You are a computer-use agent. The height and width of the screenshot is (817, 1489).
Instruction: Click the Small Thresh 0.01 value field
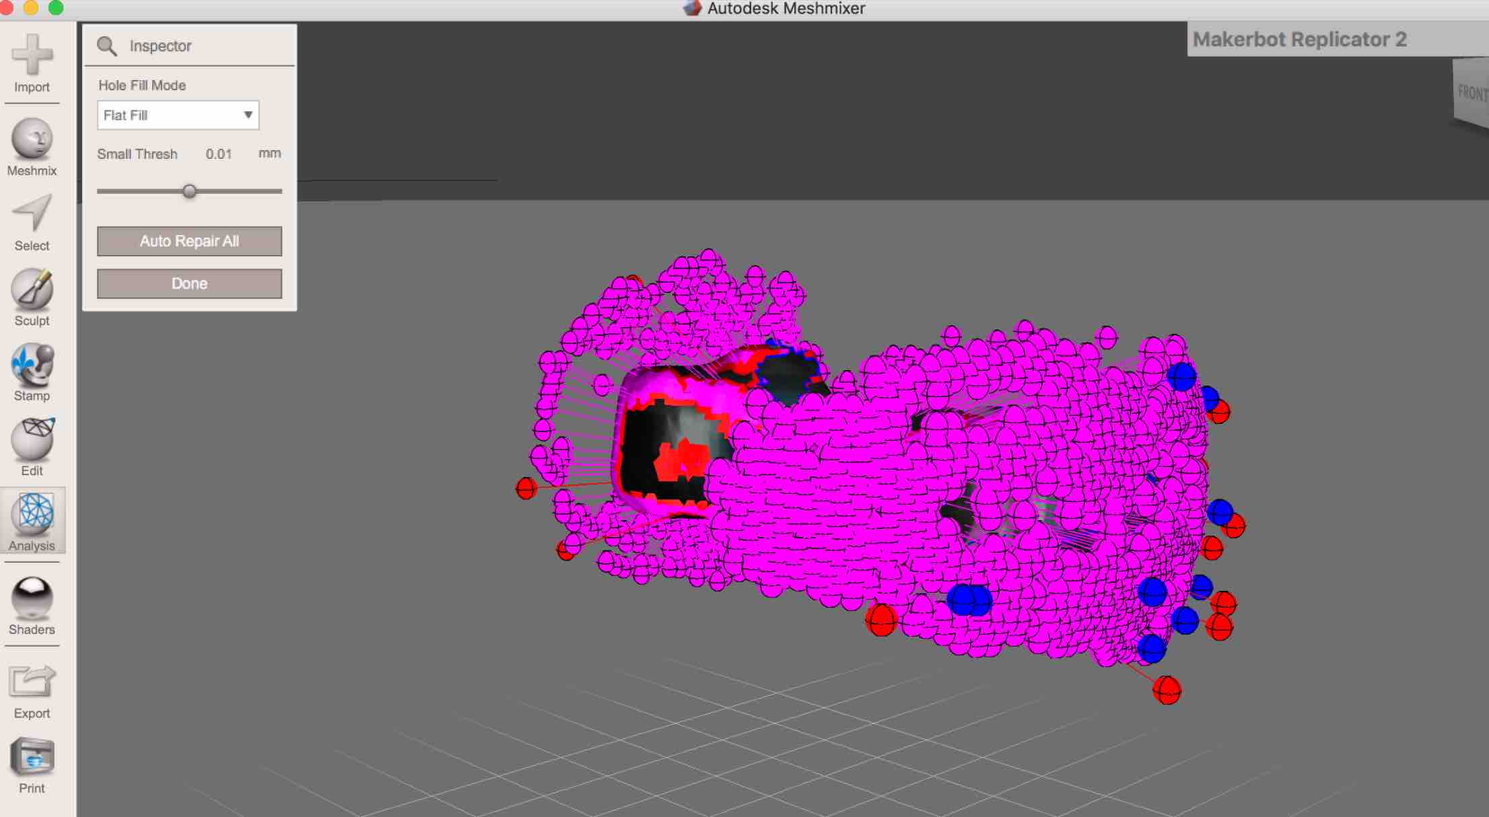[218, 154]
